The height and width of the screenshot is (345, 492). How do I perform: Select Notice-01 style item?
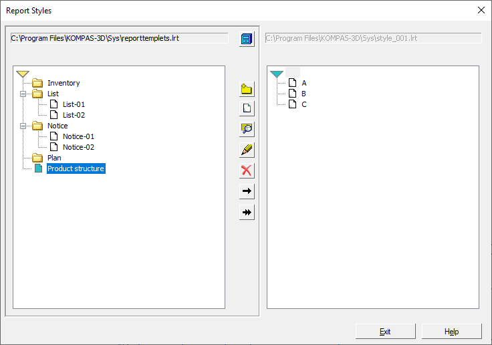tap(78, 136)
